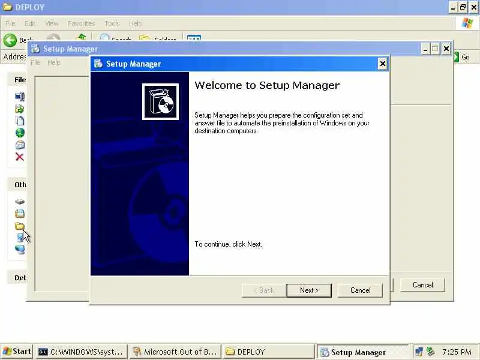480x360 pixels.
Task: Click the disabled Back wizard button
Action: 264,290
